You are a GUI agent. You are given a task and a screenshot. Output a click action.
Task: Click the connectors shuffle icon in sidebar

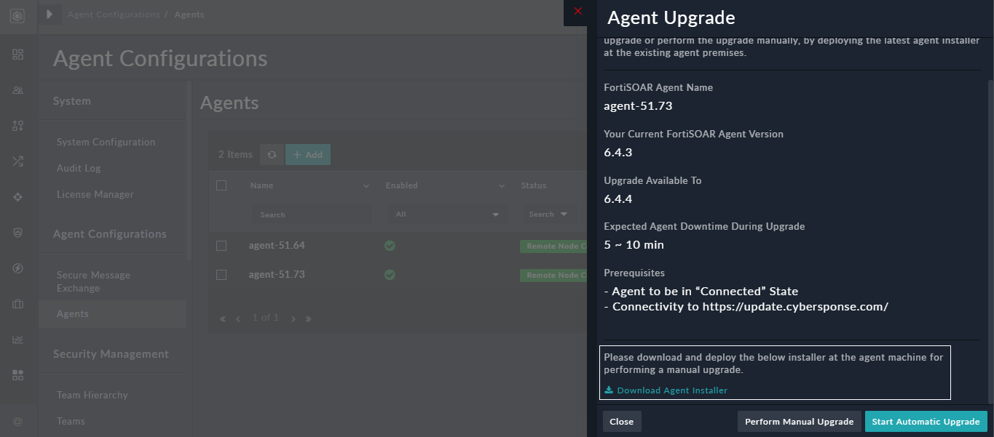pyautogui.click(x=17, y=161)
